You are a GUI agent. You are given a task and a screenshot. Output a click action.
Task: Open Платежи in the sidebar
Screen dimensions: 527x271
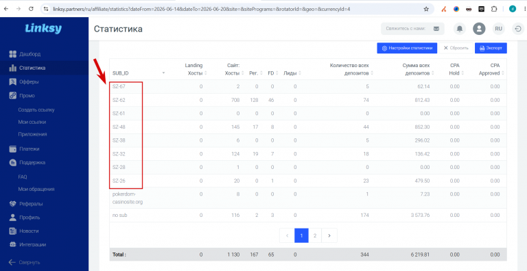[x=30, y=149]
